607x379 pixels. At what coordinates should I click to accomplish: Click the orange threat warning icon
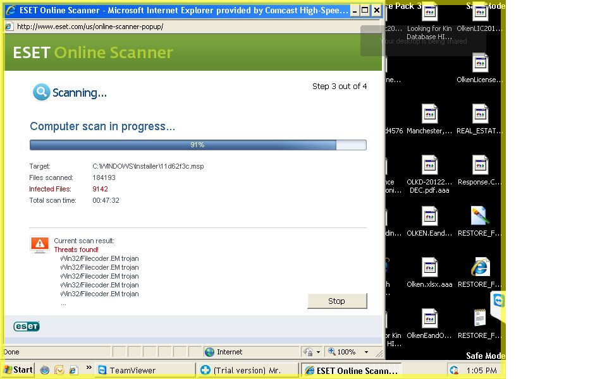[39, 245]
